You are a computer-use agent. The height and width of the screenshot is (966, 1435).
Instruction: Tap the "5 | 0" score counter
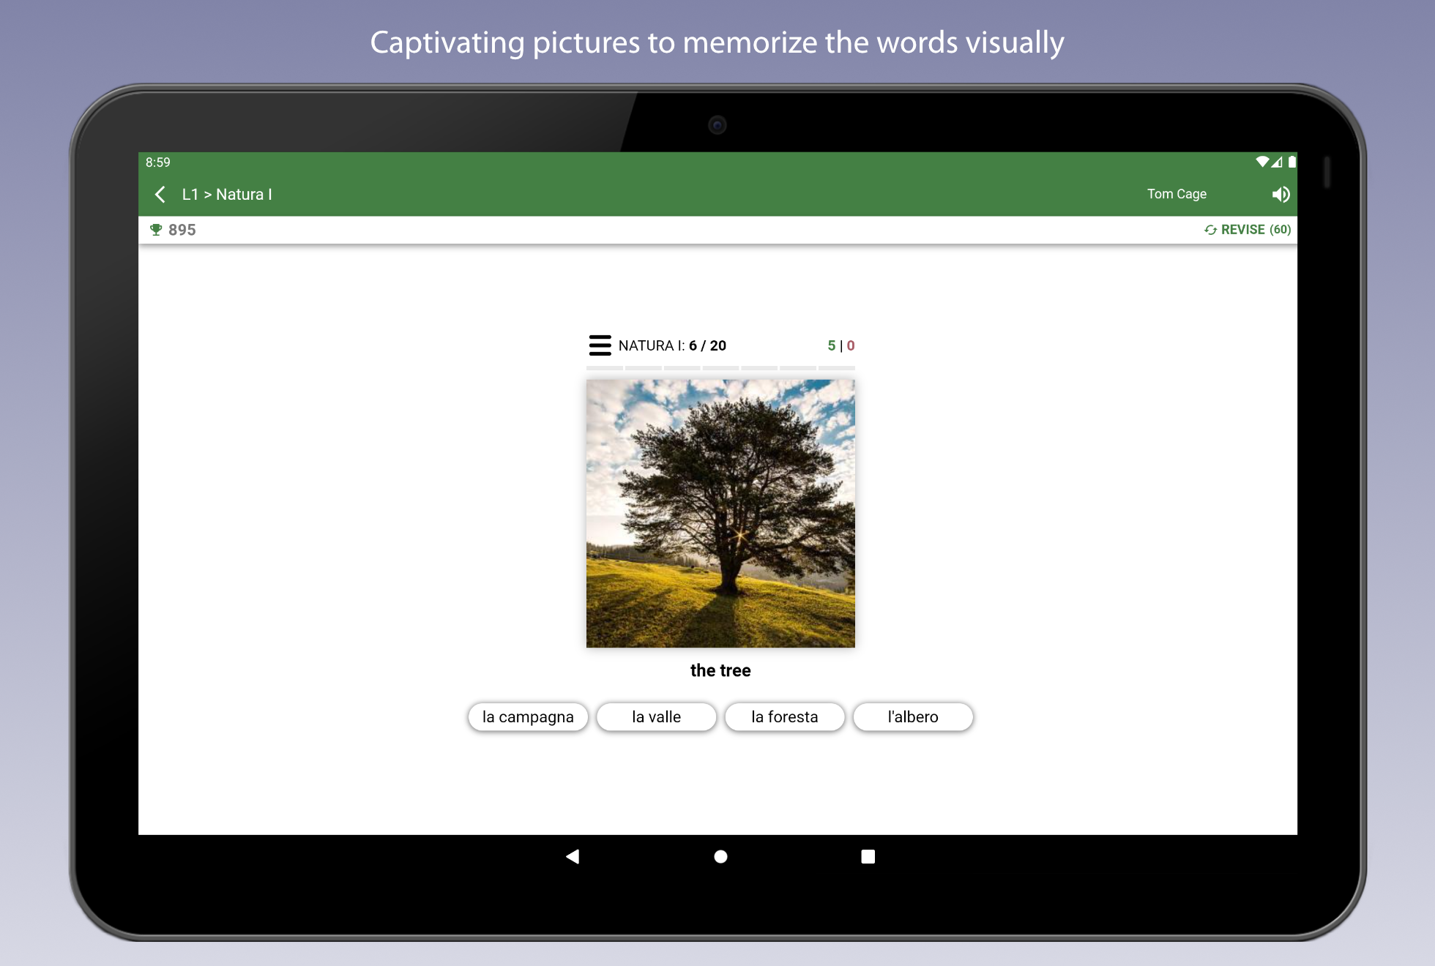tap(840, 345)
